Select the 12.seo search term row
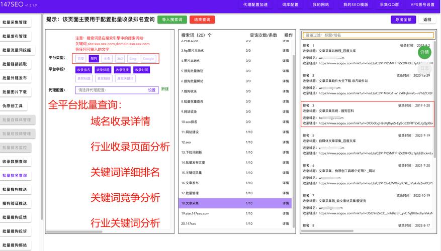The image size is (441, 251). pos(235,142)
